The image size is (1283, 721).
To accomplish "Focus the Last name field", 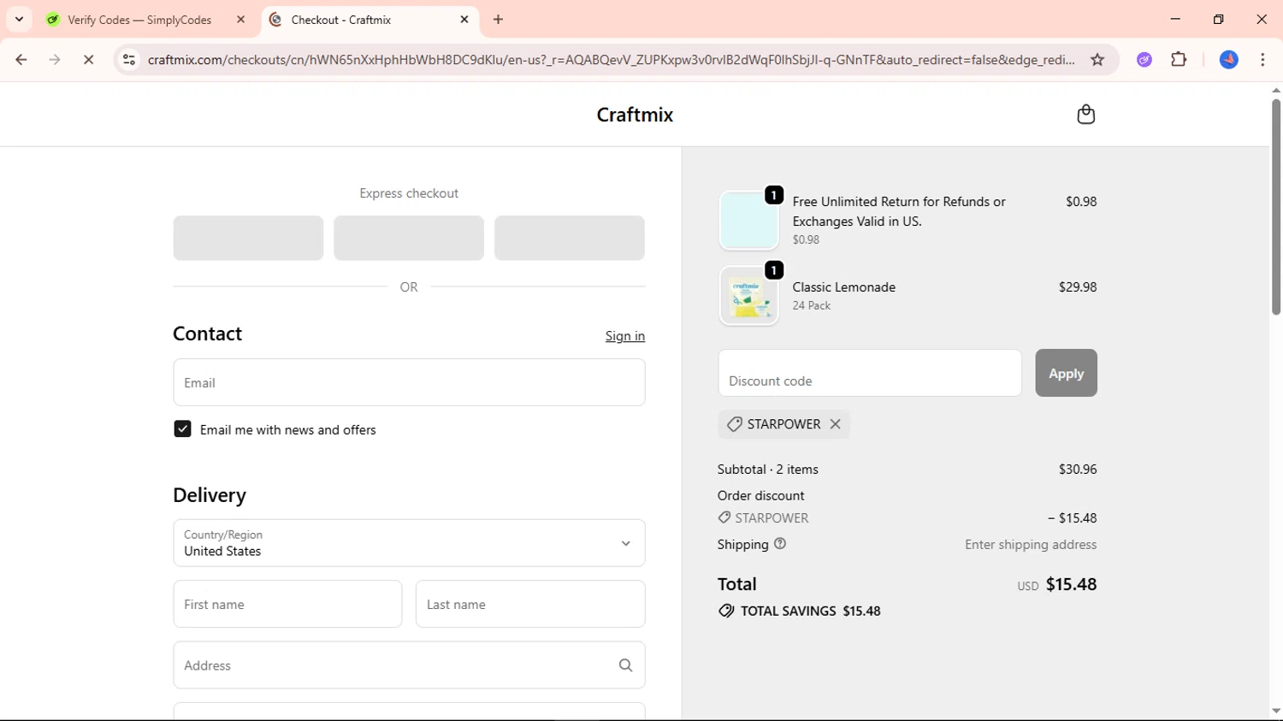I will click(530, 604).
